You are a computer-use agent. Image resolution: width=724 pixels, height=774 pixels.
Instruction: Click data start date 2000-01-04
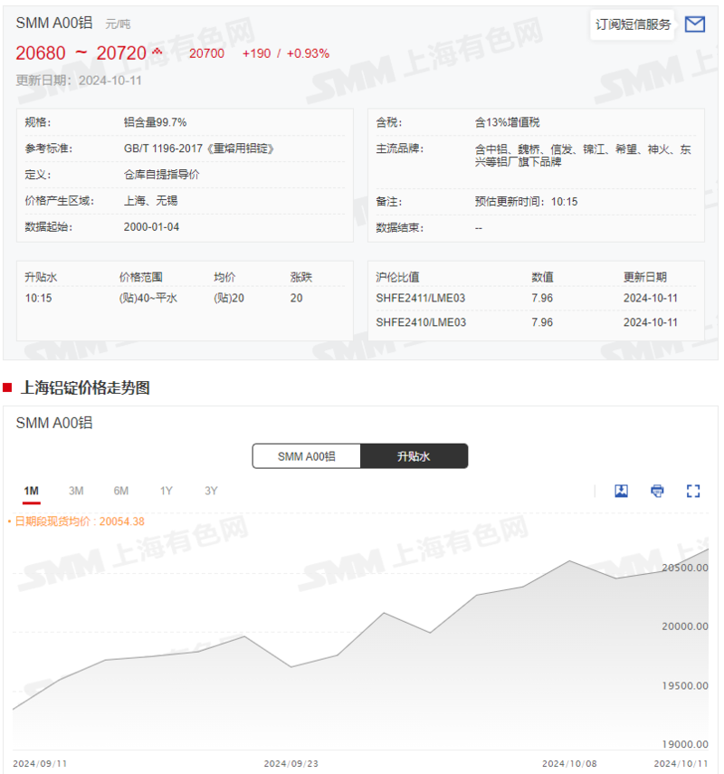pos(151,227)
